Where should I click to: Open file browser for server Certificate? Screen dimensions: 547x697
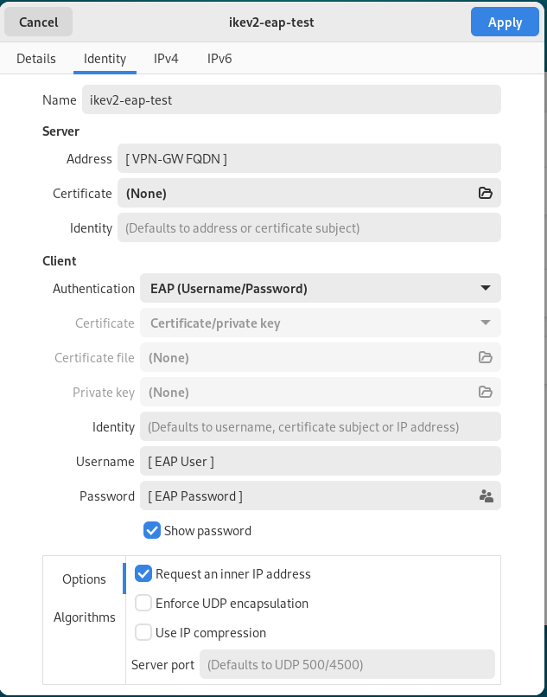[x=487, y=193]
